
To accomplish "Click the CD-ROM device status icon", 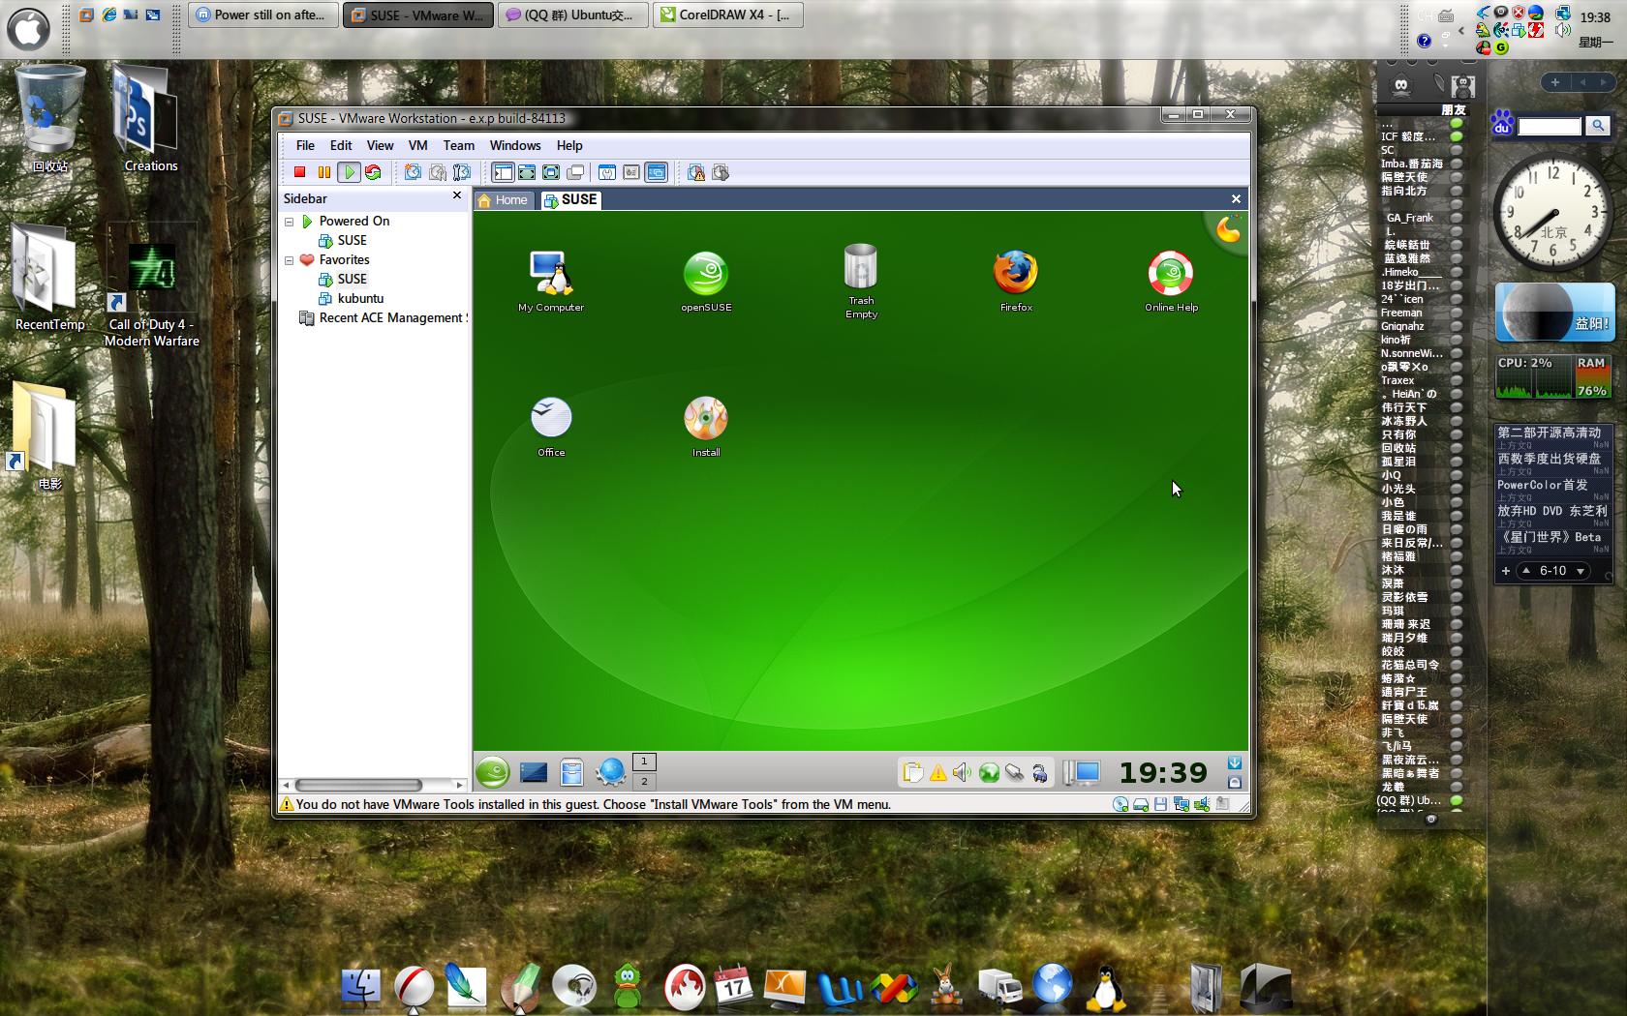I will click(x=1121, y=804).
